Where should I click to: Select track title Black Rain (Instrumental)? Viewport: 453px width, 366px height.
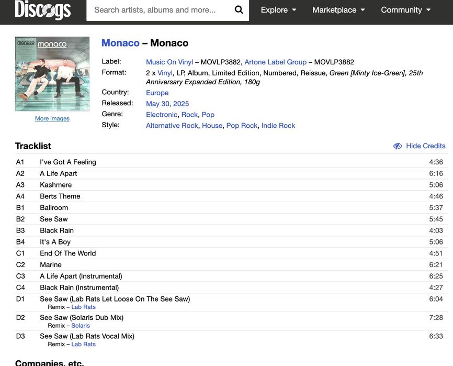coord(80,287)
